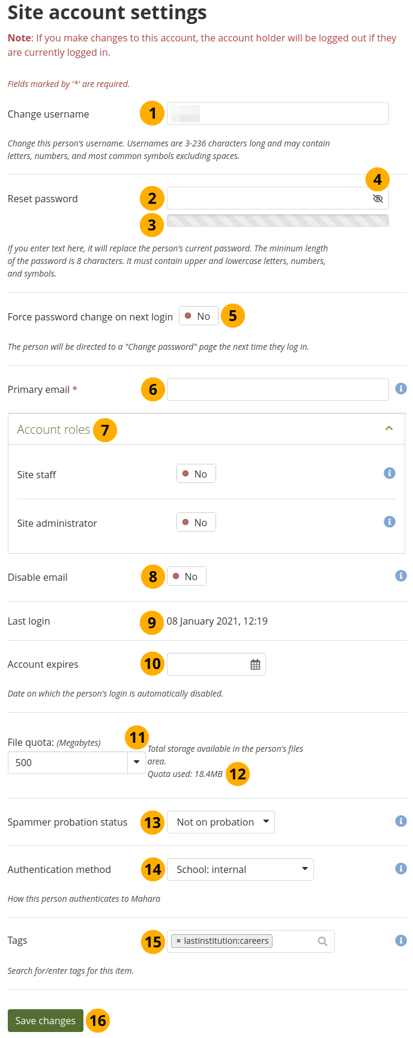413x1038 pixels.
Task: Open the Site staff help info icon
Action: pyautogui.click(x=390, y=473)
